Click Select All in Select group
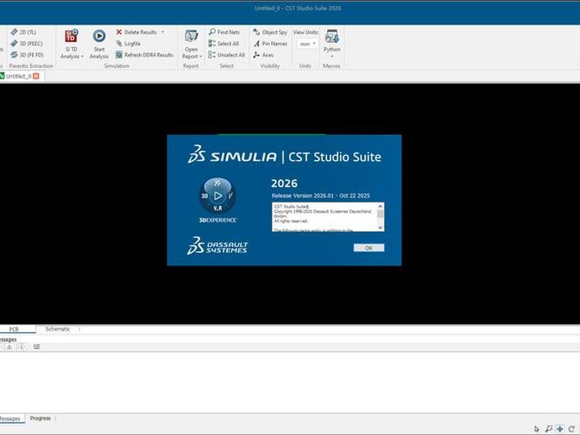The height and width of the screenshot is (435, 580). tap(223, 43)
